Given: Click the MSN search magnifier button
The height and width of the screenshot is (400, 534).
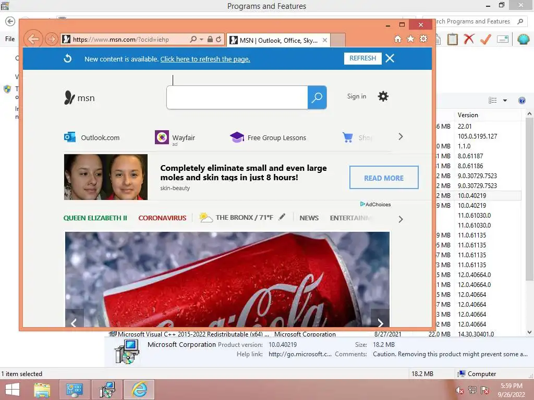Looking at the screenshot, I should 317,97.
